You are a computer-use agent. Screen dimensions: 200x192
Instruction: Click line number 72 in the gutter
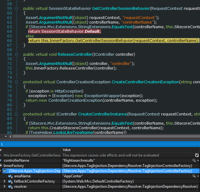tap(9, 68)
